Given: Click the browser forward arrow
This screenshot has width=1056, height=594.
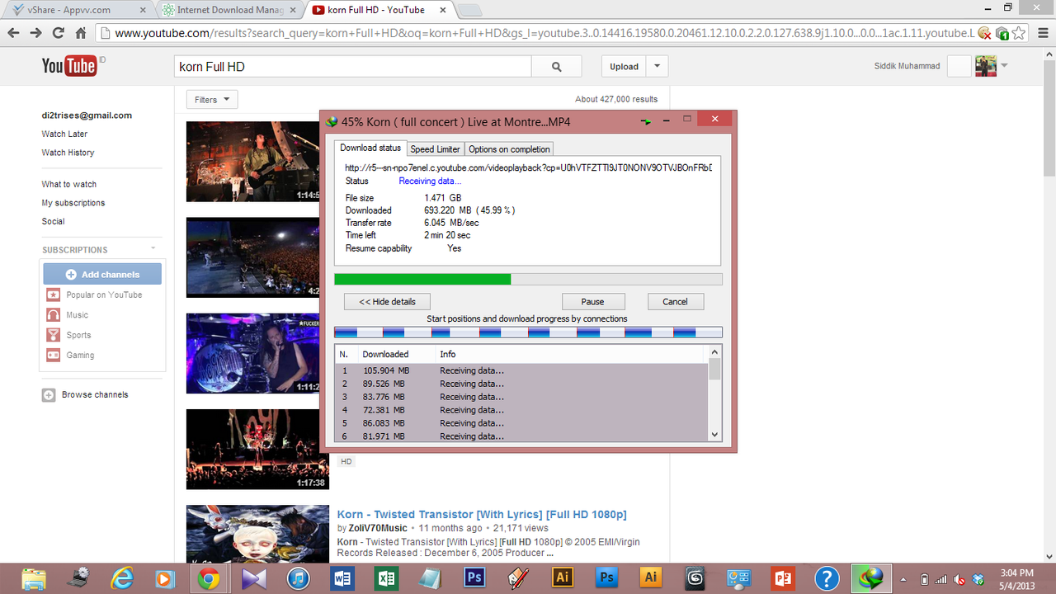Looking at the screenshot, I should [x=35, y=33].
